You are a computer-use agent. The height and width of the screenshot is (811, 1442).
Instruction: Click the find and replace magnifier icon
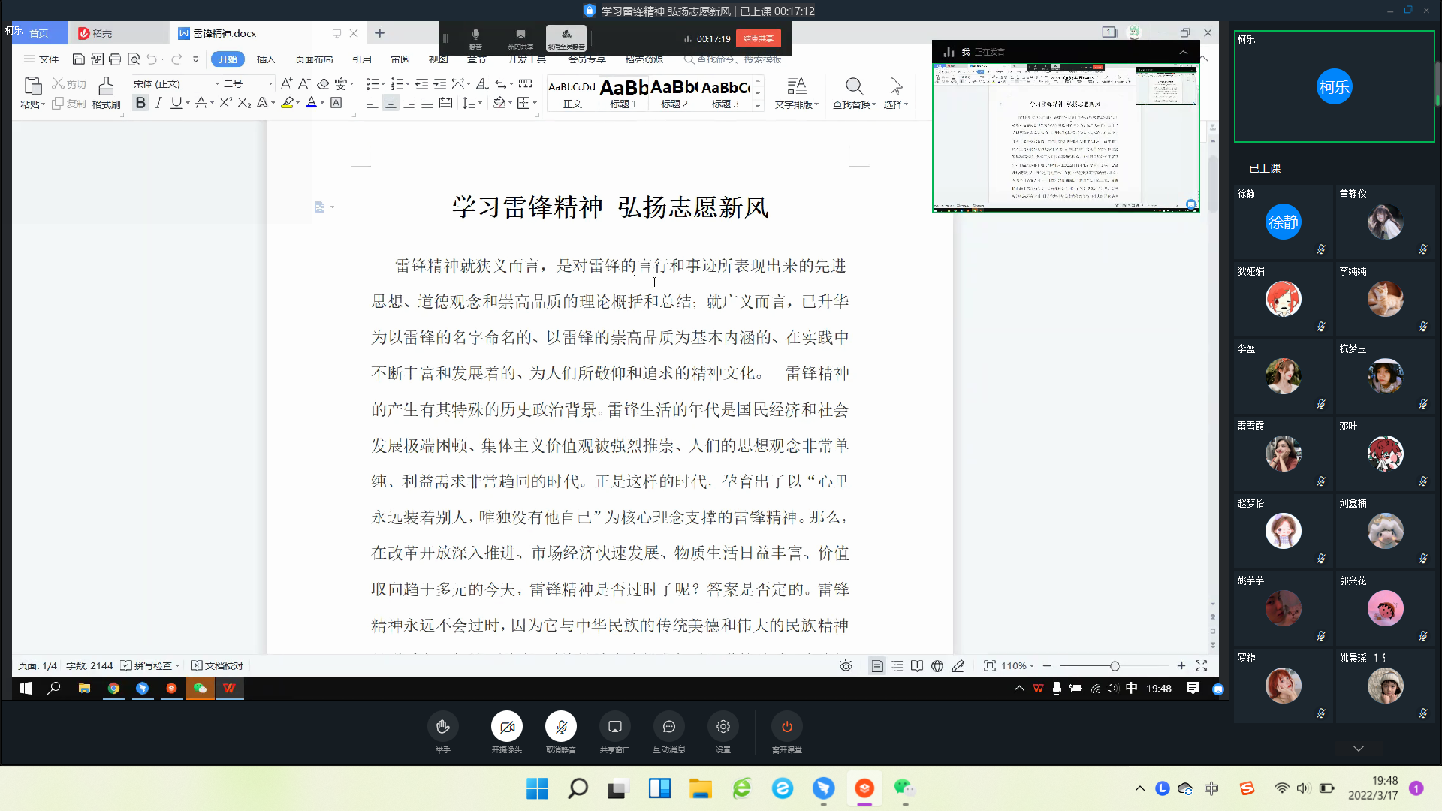[x=854, y=86]
